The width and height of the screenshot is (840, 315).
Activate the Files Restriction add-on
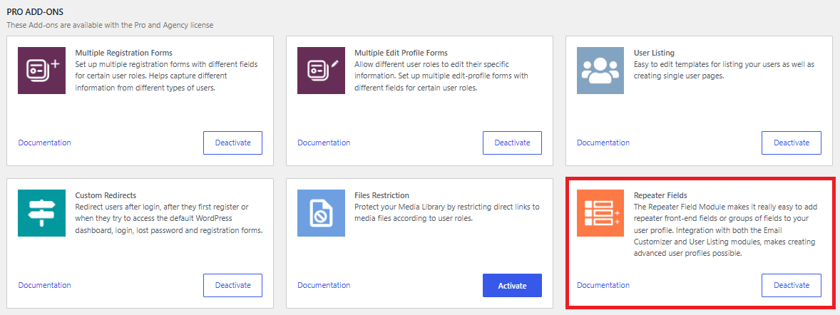512,285
